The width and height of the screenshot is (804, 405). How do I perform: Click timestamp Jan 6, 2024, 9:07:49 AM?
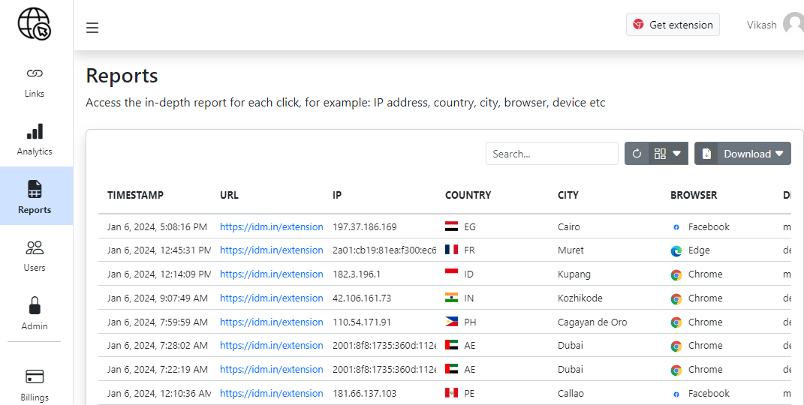pos(158,298)
